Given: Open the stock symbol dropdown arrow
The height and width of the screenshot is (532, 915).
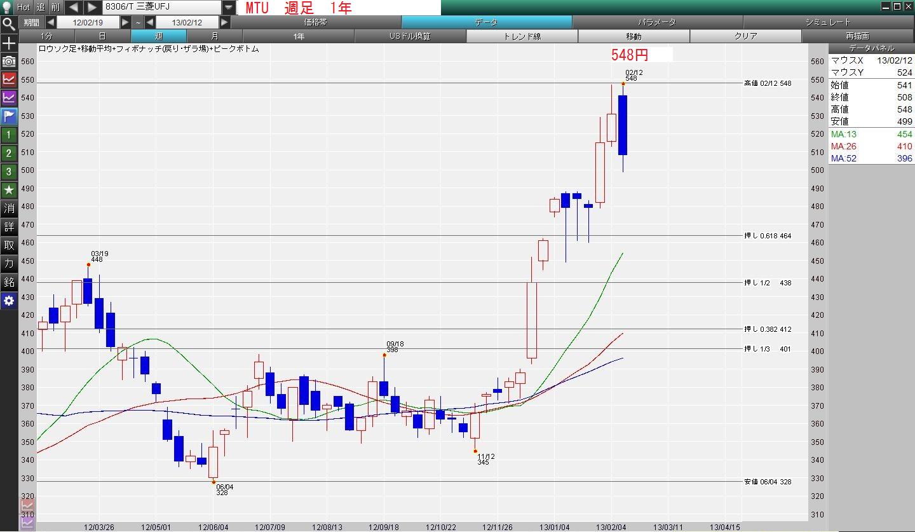Looking at the screenshot, I should (229, 8).
